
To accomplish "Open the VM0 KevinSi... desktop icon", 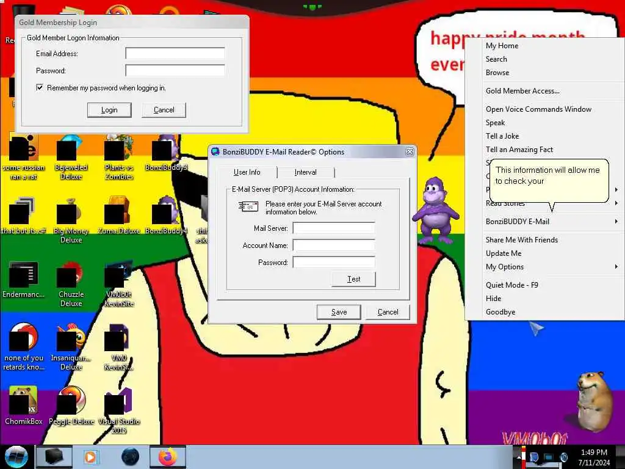I will click(x=118, y=347).
